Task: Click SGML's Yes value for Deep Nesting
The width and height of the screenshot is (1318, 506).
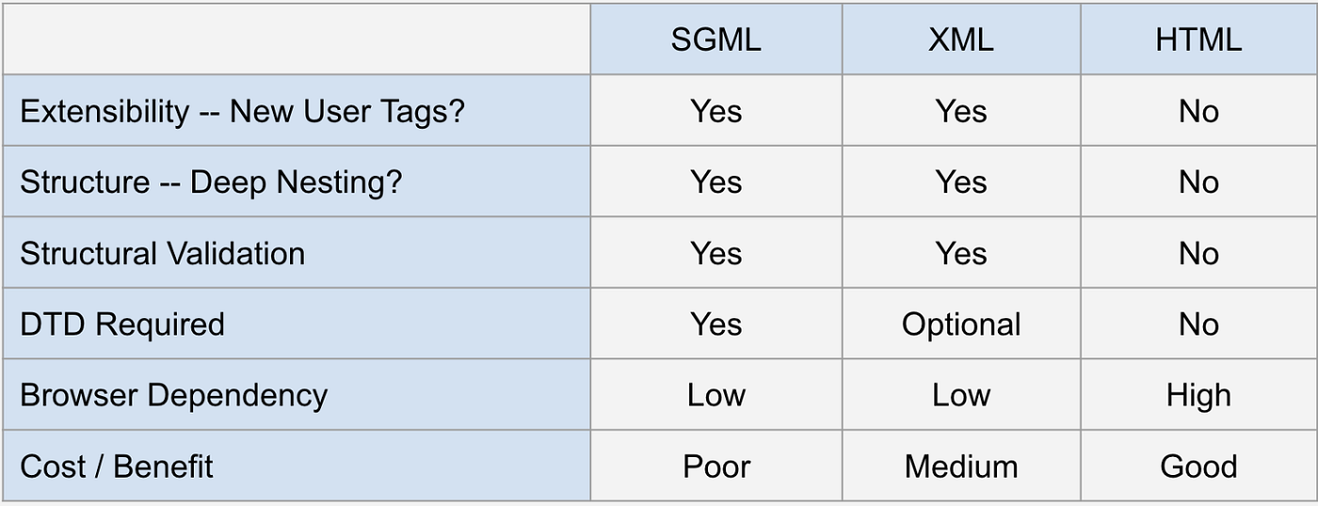Action: (x=716, y=182)
